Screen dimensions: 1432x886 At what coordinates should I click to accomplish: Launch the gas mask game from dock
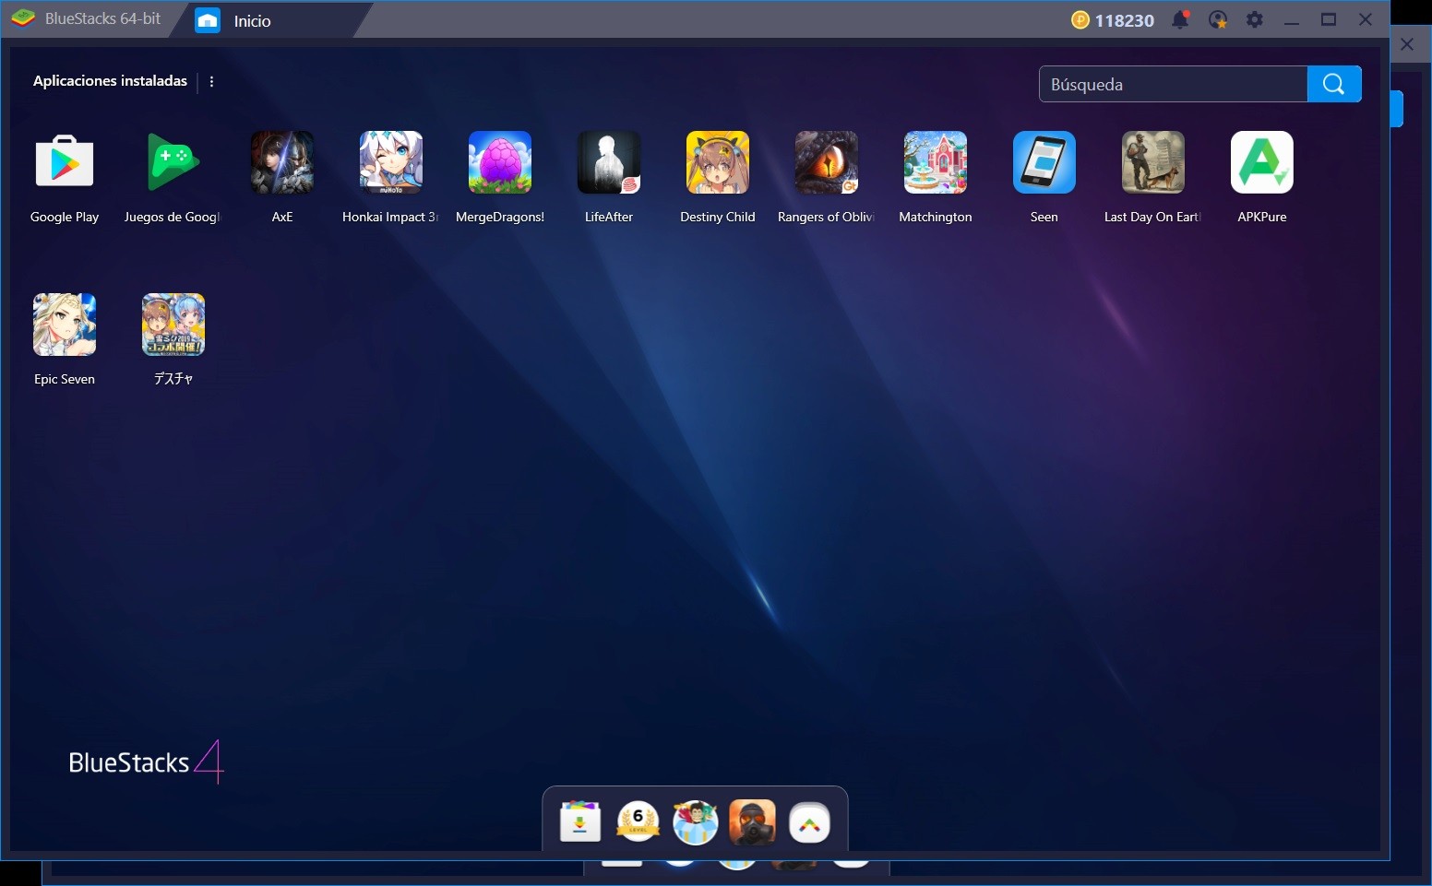tap(752, 821)
